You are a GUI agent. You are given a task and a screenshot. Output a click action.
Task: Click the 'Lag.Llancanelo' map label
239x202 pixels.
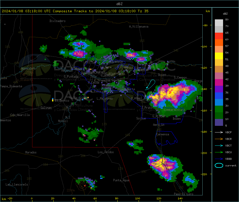click(x=17, y=184)
